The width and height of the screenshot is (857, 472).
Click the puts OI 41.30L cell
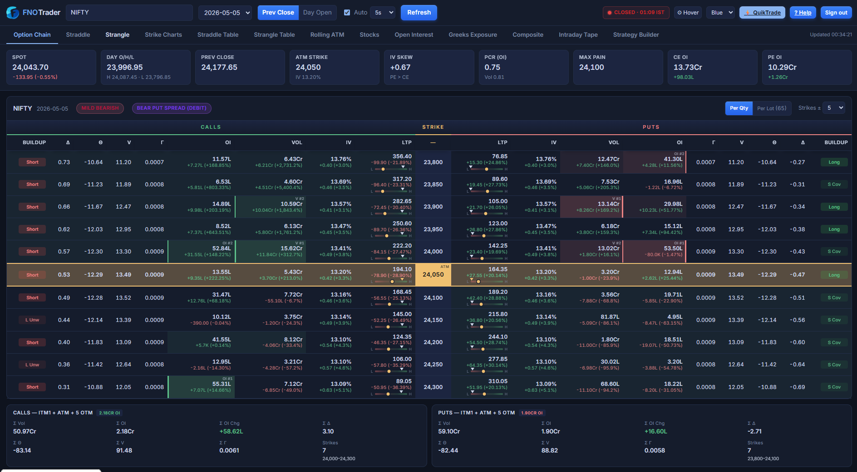tap(654, 162)
